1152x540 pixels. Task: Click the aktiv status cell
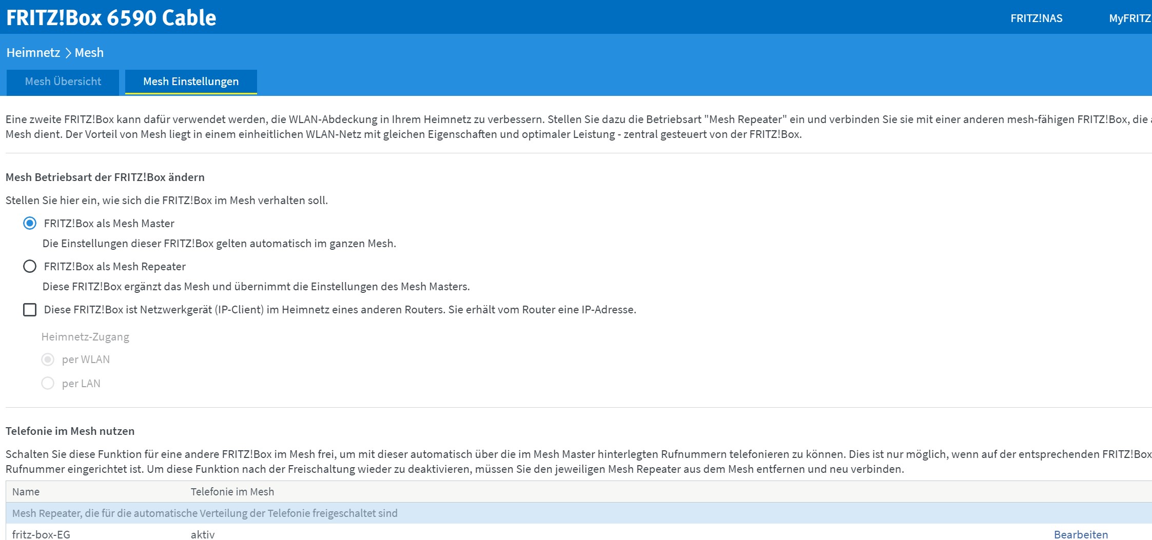coord(203,534)
